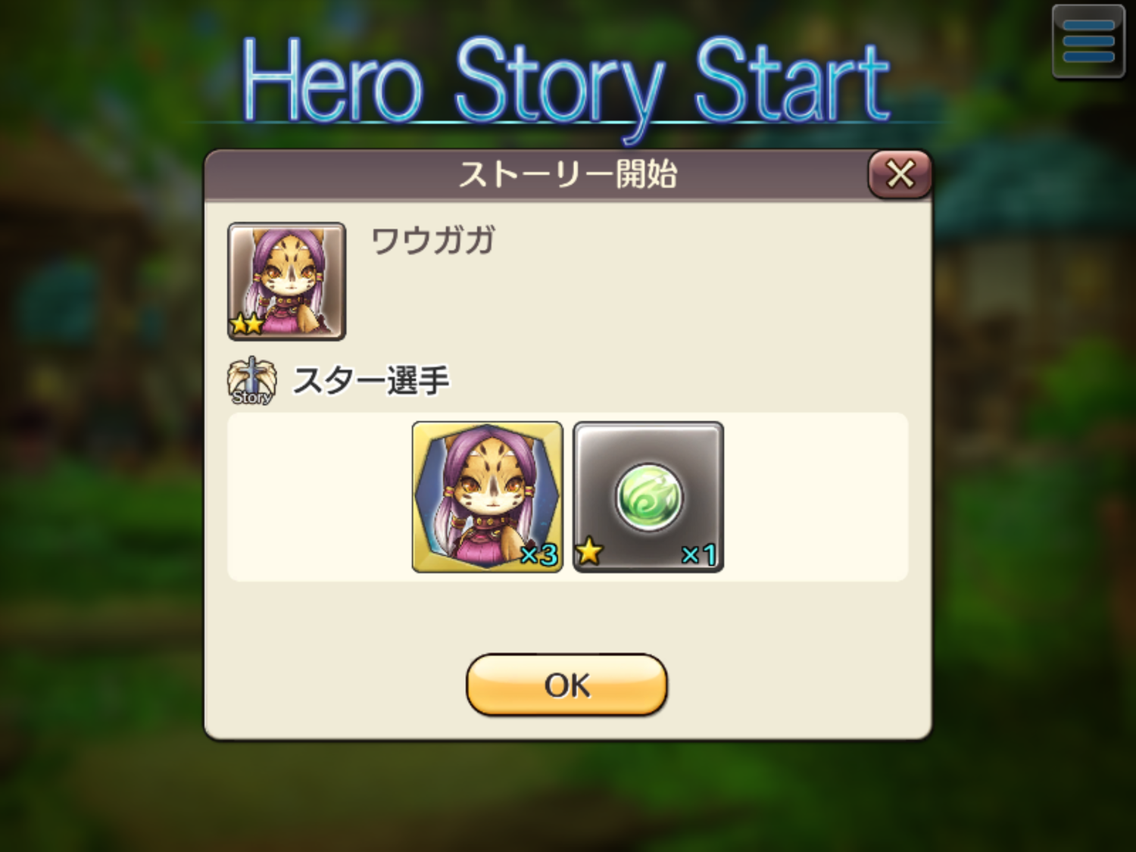The width and height of the screenshot is (1136, 852).
Task: Close the ストーリー開始 dialog
Action: click(900, 174)
